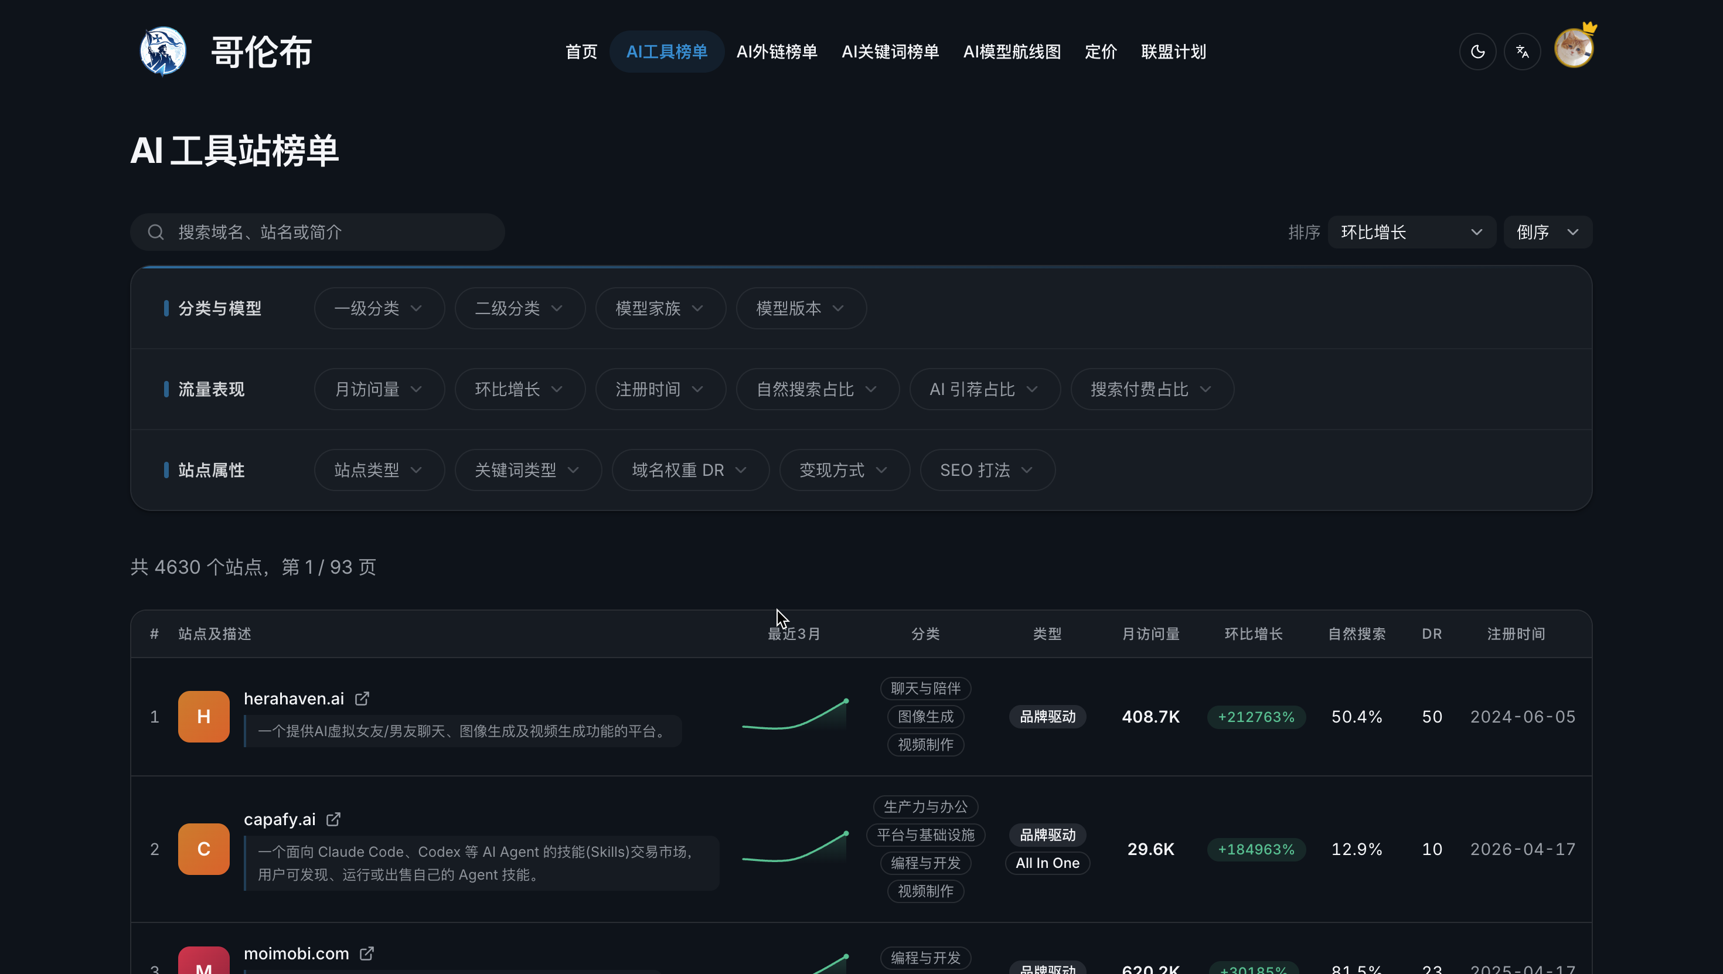The image size is (1723, 974).
Task: Expand the AI 引荐占比 filter
Action: click(x=985, y=389)
